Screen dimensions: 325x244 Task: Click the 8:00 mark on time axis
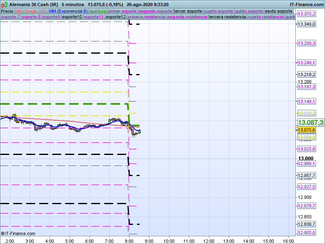pos(129,241)
